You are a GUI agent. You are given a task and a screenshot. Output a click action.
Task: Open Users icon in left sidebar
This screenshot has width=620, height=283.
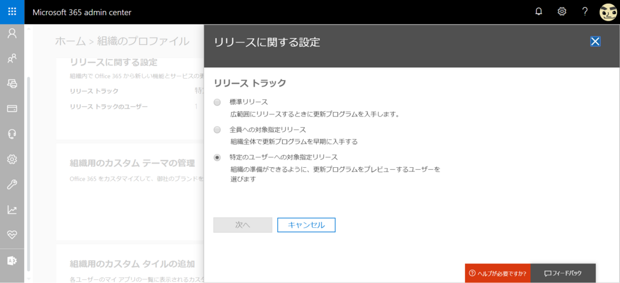(x=12, y=34)
